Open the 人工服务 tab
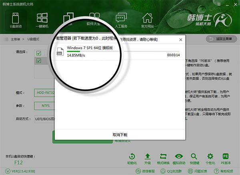 121,20
